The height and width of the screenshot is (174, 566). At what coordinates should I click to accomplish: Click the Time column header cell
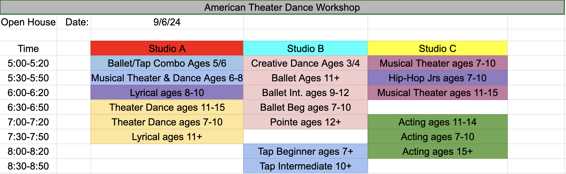[28, 48]
